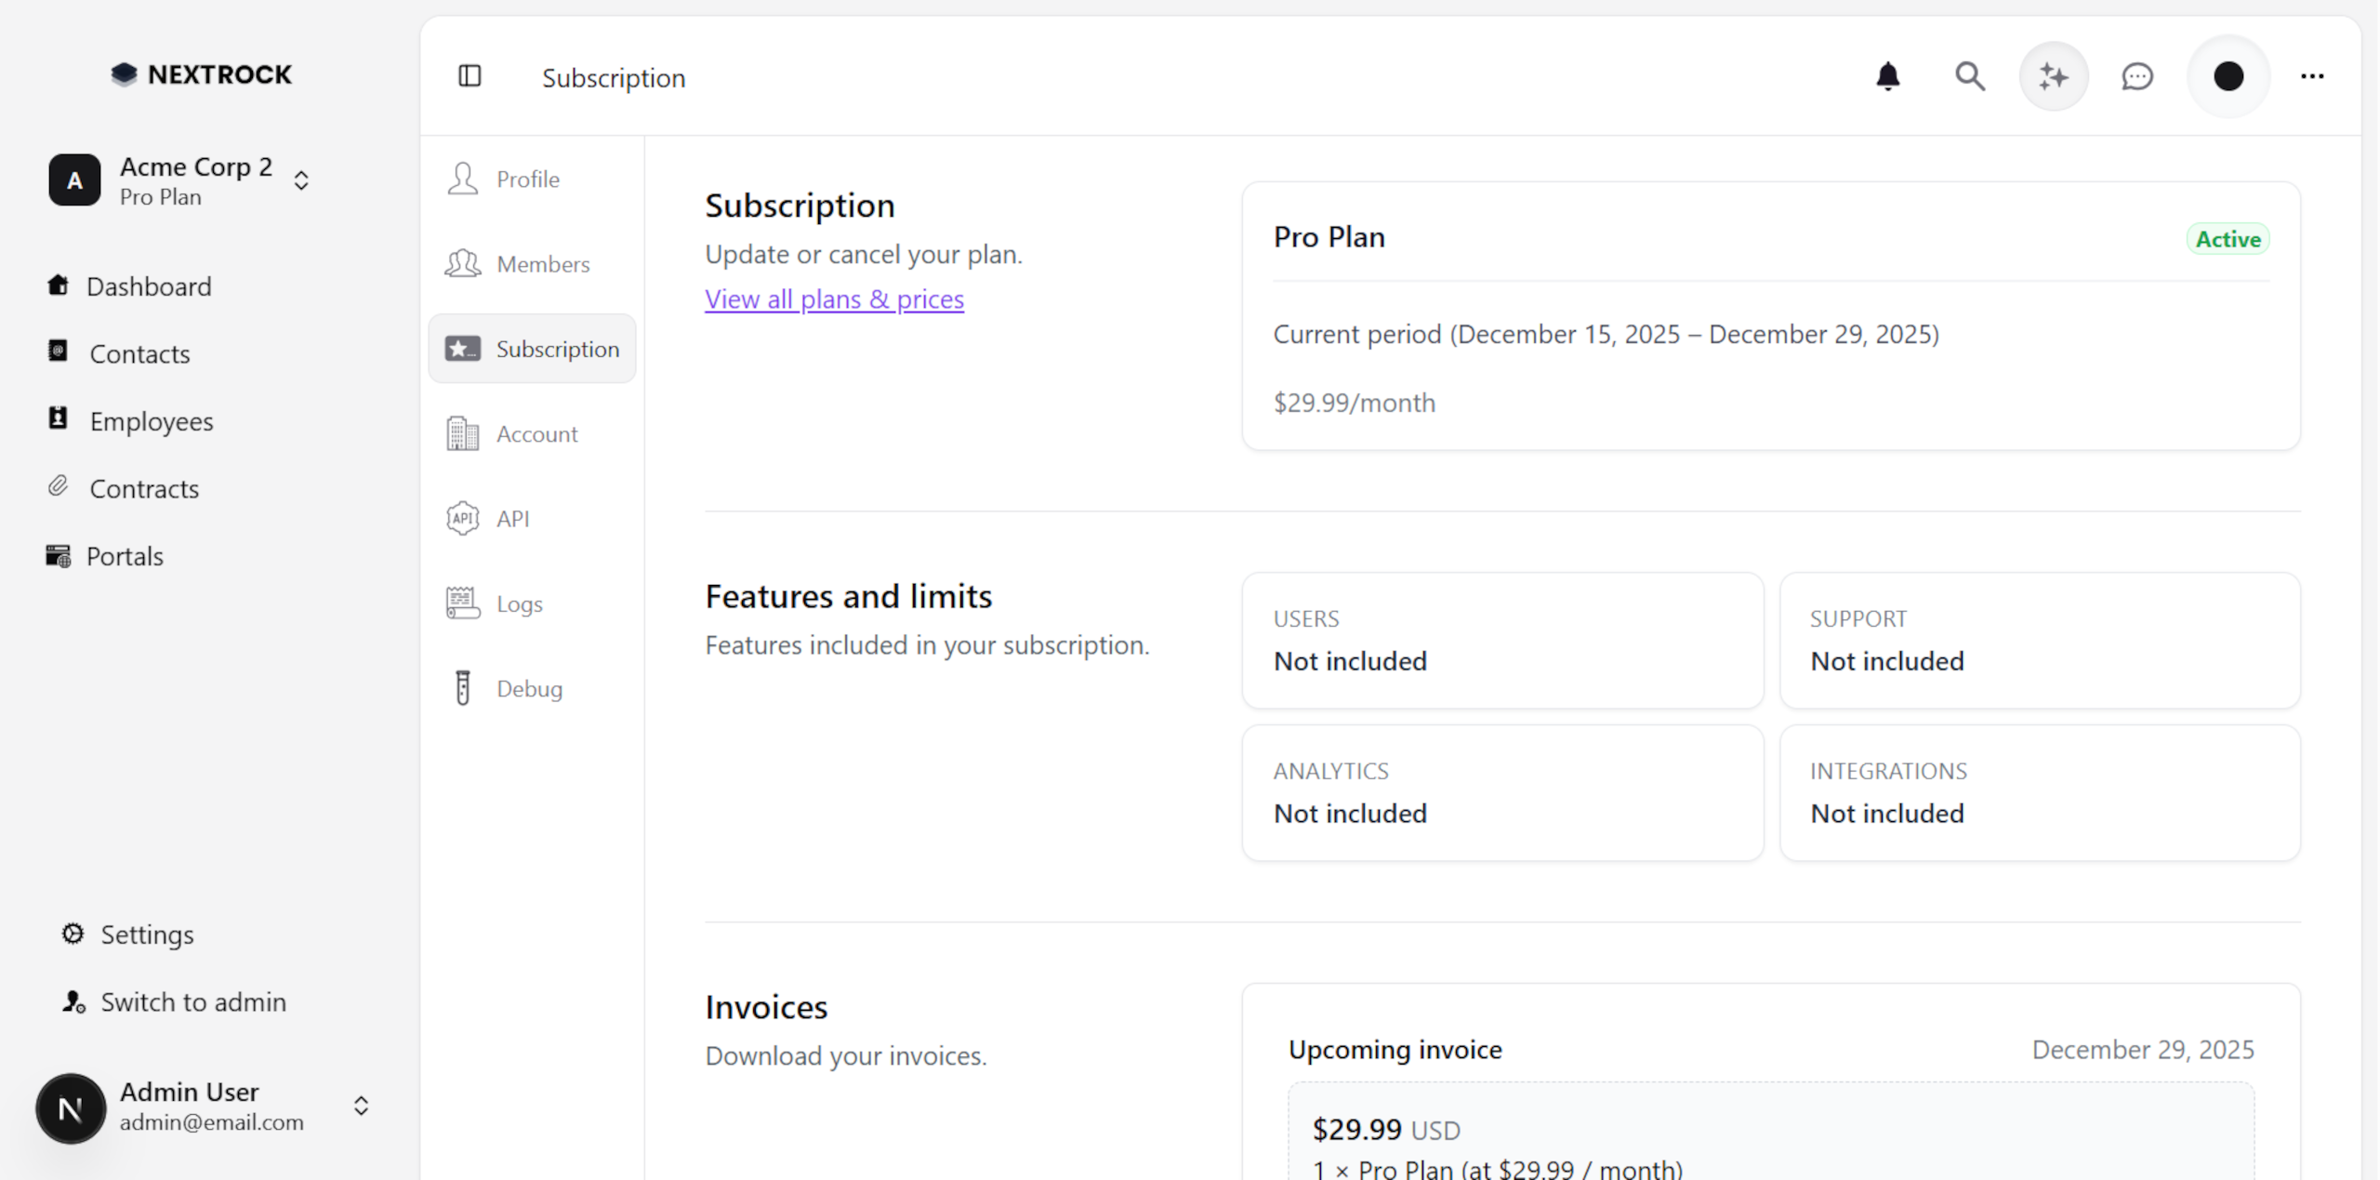Switch to the Members settings tab
The image size is (2380, 1180).
coord(542,264)
